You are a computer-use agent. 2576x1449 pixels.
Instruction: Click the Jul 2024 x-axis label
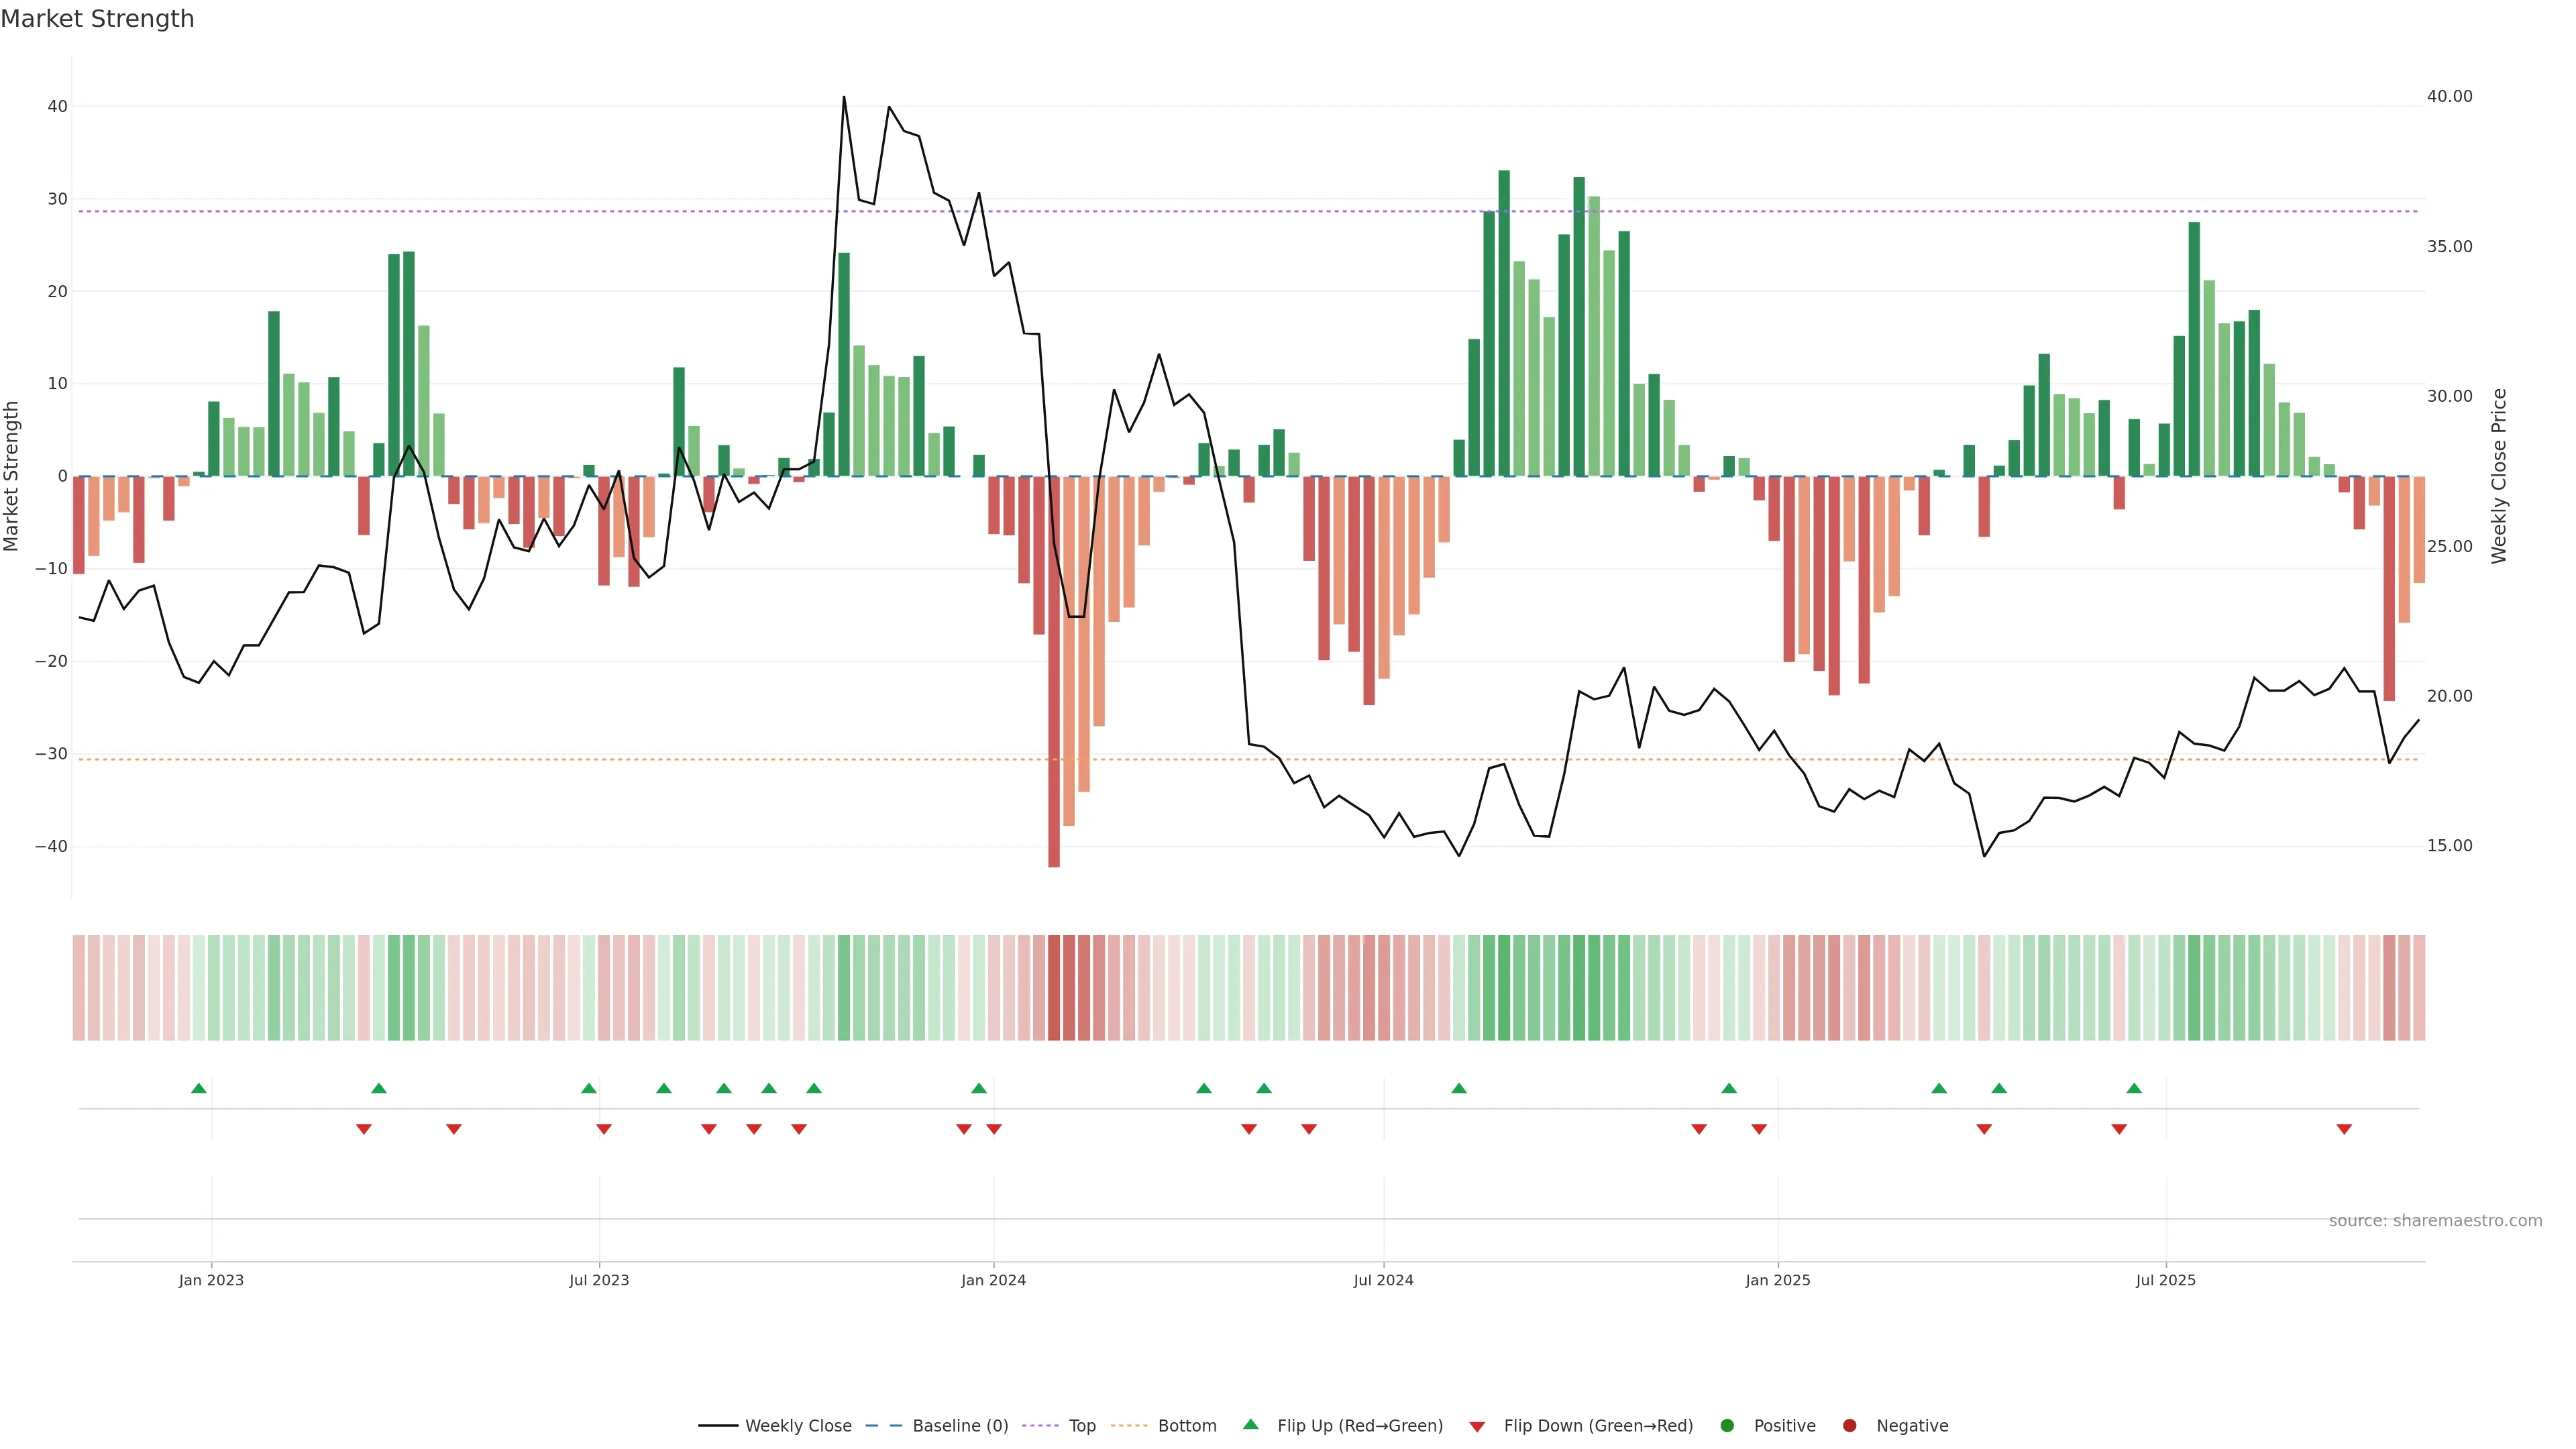(x=1383, y=1280)
